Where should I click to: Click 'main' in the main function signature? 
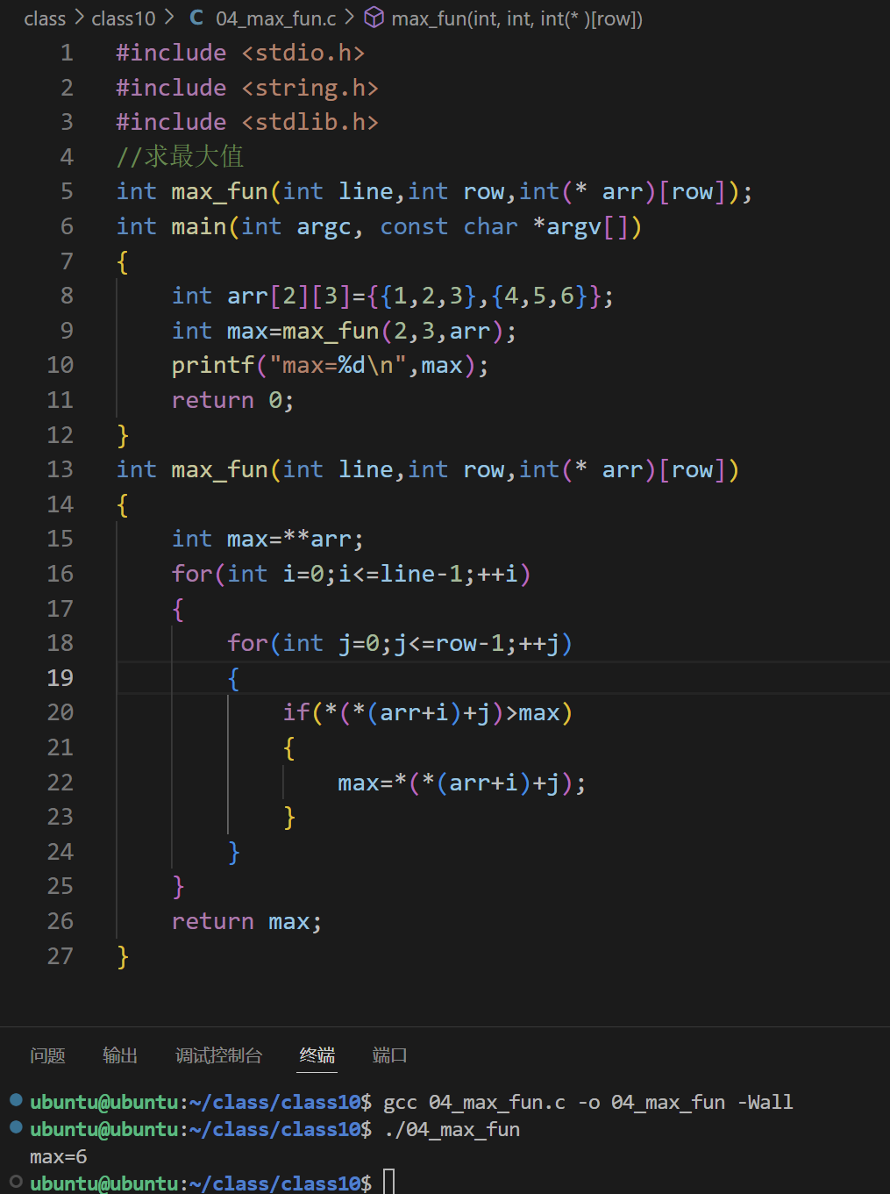(x=199, y=226)
